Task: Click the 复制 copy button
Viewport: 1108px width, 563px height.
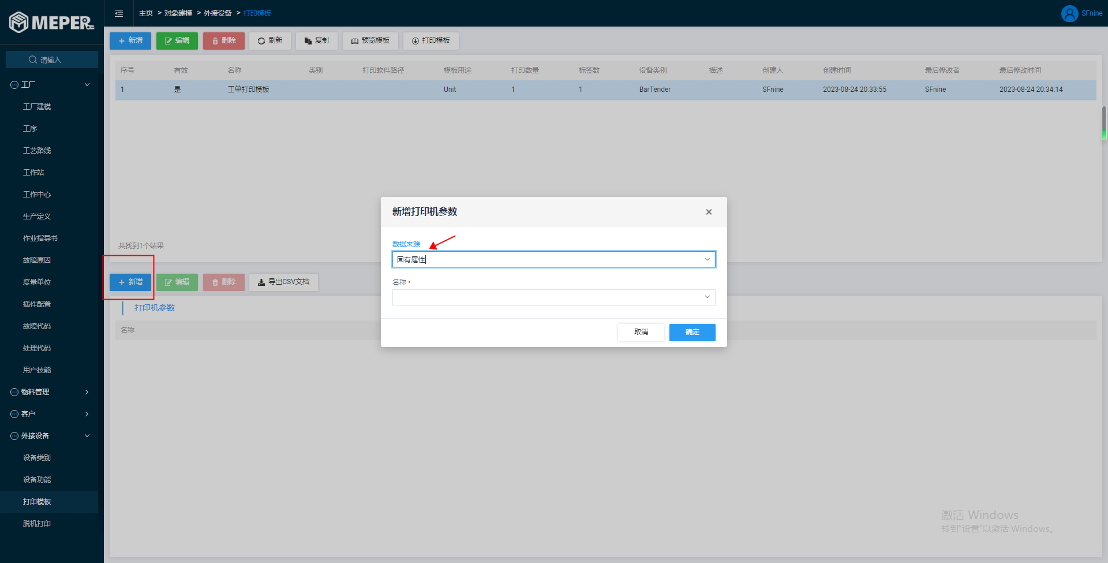Action: (x=317, y=40)
